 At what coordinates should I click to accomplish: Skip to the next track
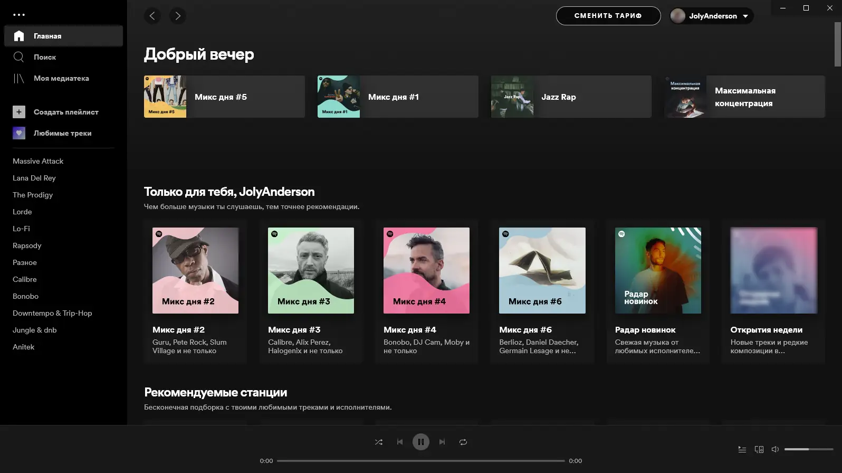pyautogui.click(x=442, y=442)
